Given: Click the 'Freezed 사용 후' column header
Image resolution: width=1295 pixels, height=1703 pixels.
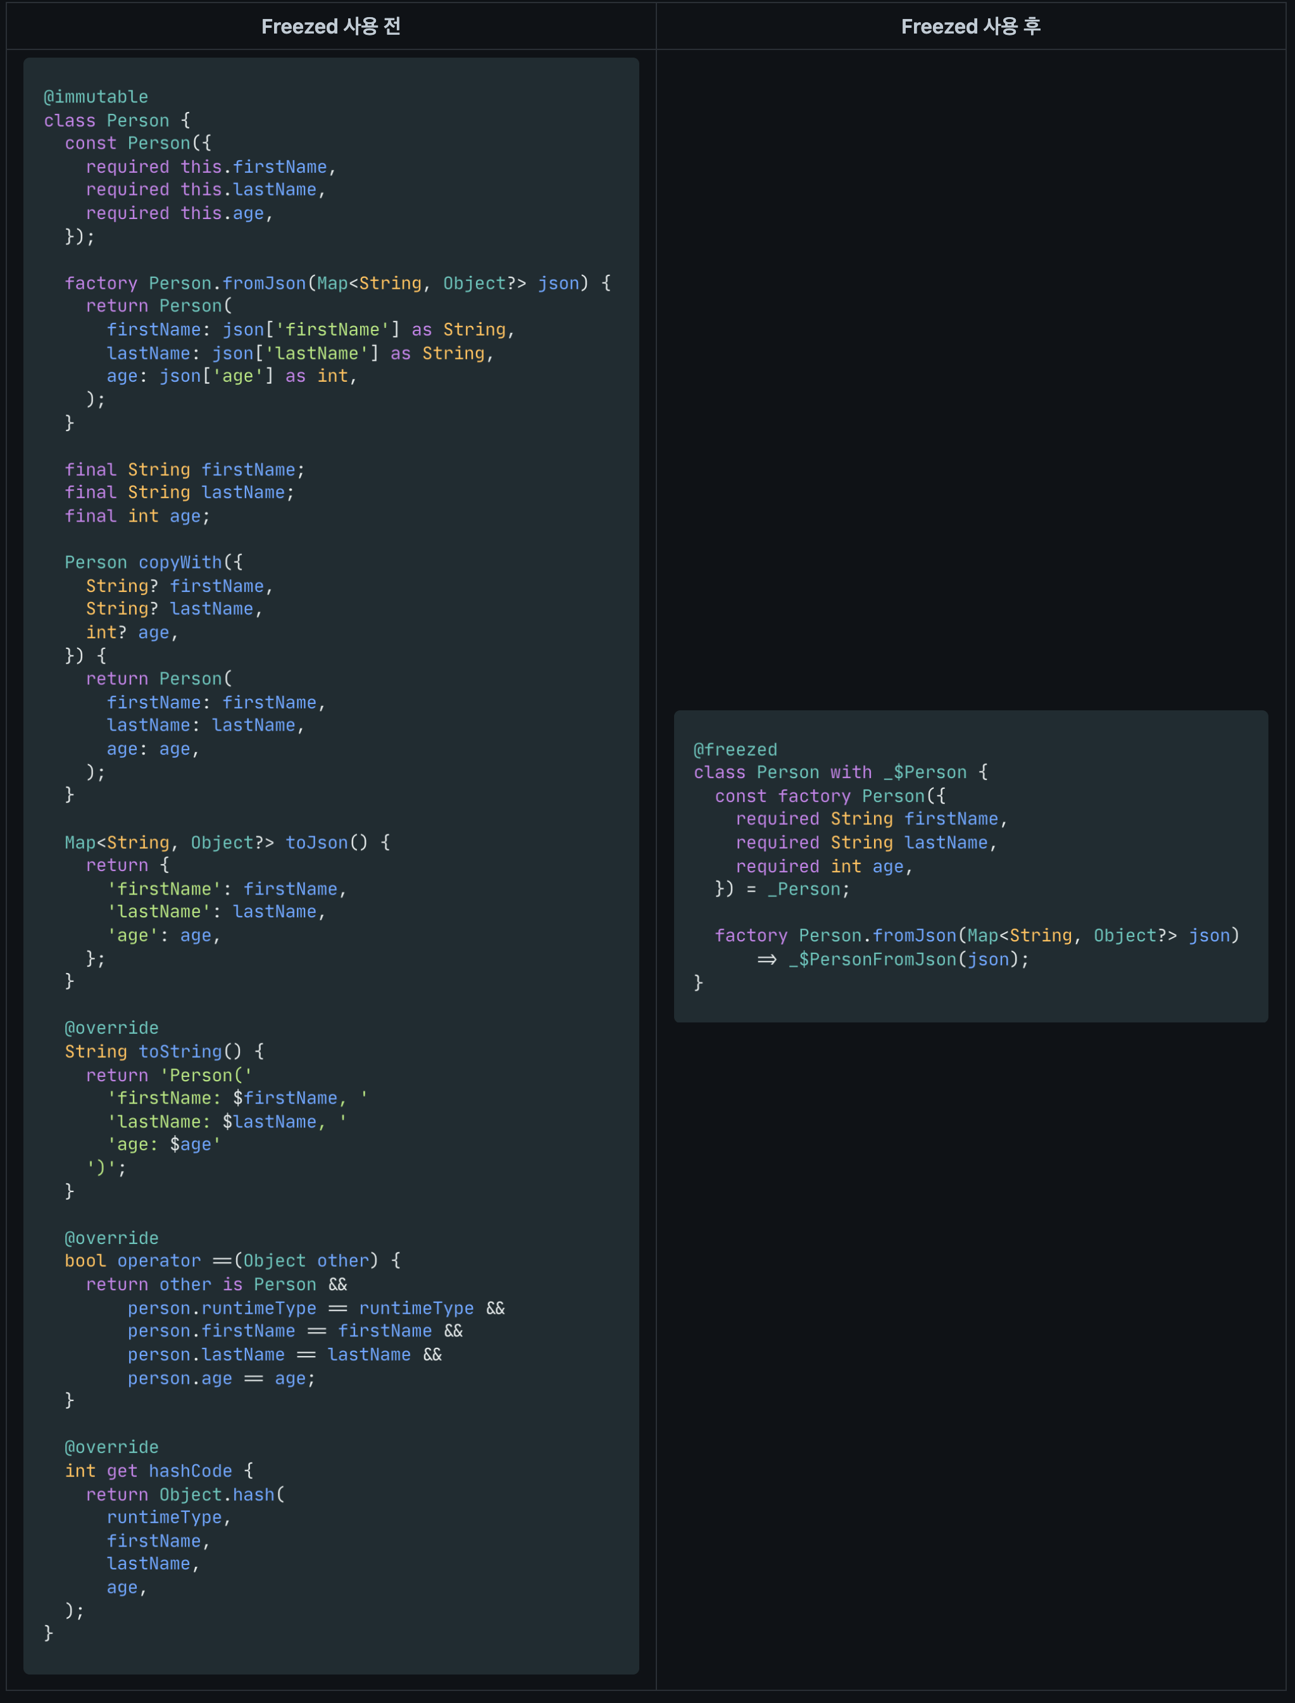Looking at the screenshot, I should (970, 27).
